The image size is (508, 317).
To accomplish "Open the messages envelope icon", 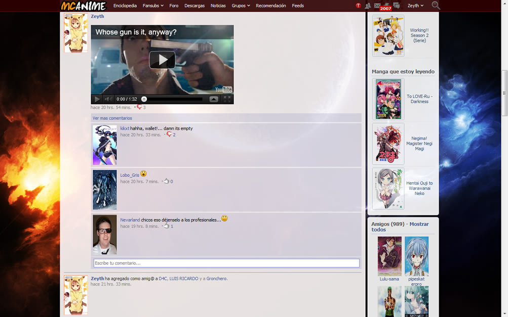I will tap(377, 5).
